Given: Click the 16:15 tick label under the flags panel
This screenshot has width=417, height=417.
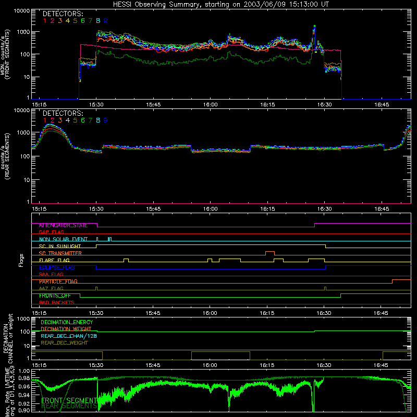Looking at the screenshot, I should tap(267, 313).
